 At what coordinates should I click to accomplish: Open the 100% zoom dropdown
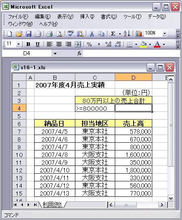[164, 33]
